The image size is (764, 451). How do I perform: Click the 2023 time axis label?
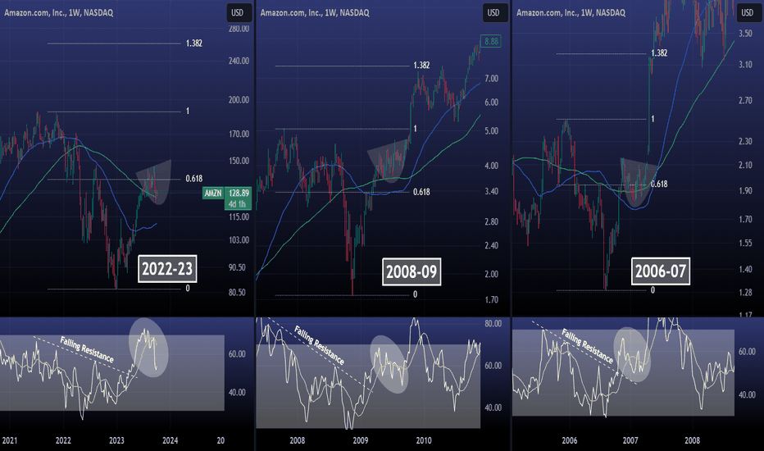[116, 441]
